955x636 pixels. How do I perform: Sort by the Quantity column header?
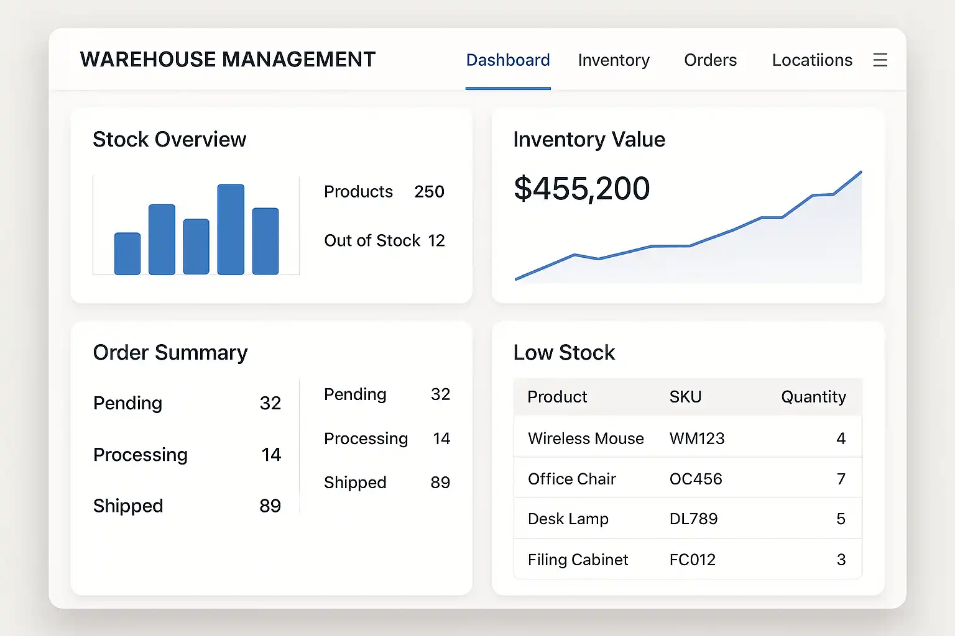813,397
